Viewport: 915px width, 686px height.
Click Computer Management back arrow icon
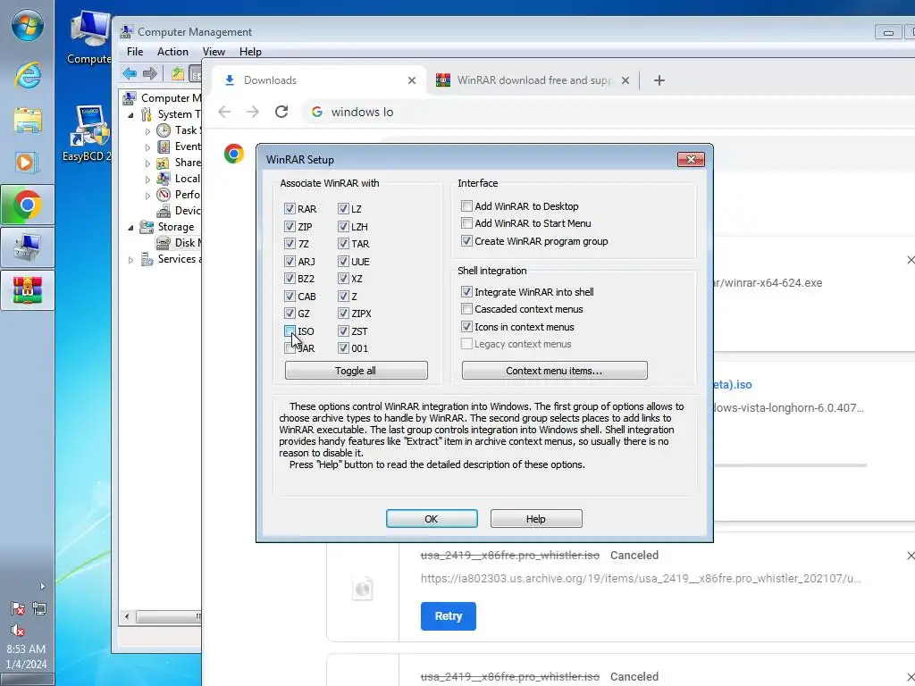click(130, 73)
